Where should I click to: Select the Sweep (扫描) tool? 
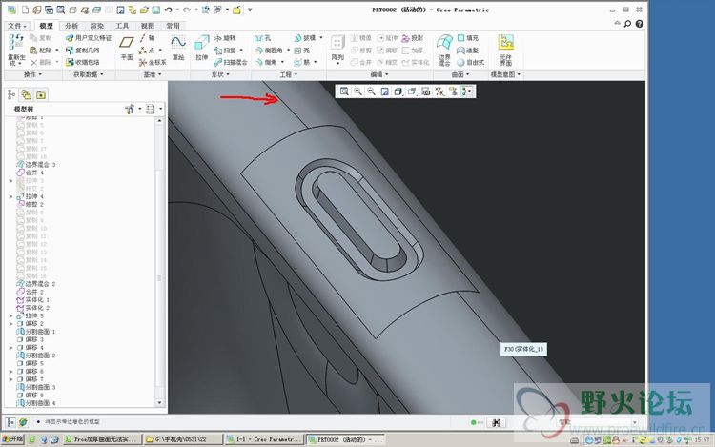[x=225, y=51]
